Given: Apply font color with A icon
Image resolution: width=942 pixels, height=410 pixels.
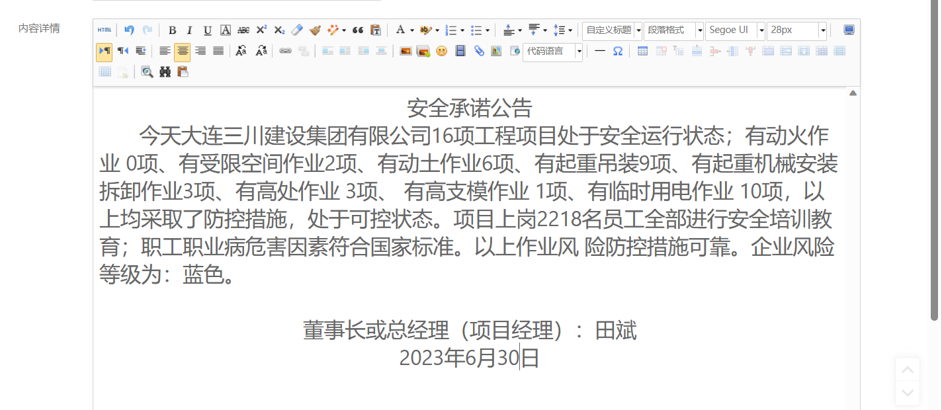Looking at the screenshot, I should tap(400, 30).
